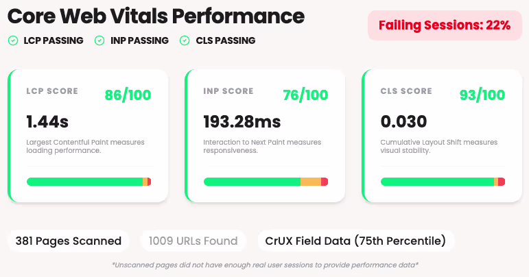Screen dimensions: 529x277
Task: Click the unscanned pages footnote text
Action: 265,265
